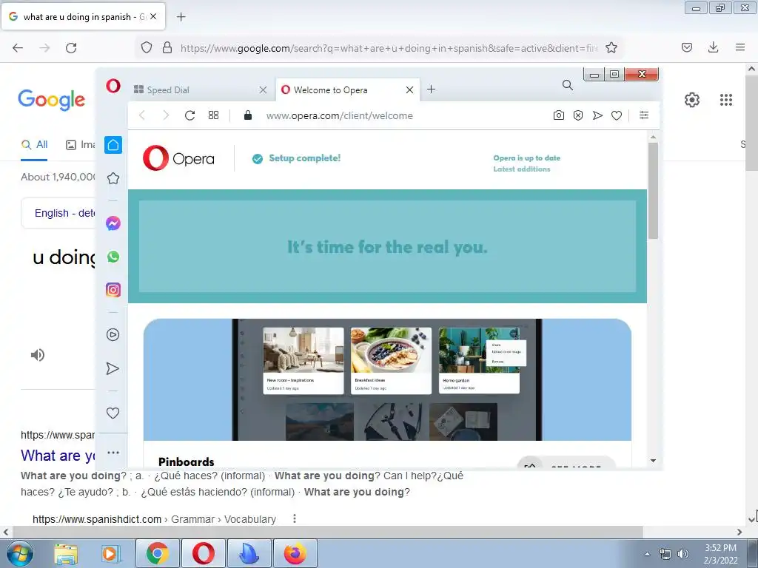Open the result options three-dot menu
The width and height of the screenshot is (758, 568).
coord(295,518)
